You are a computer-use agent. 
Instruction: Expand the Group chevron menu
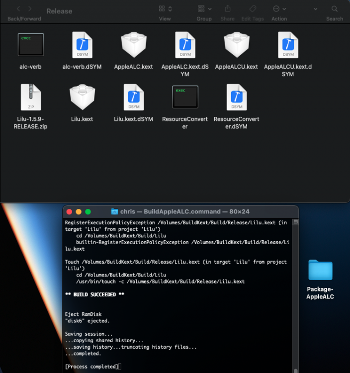210,9
